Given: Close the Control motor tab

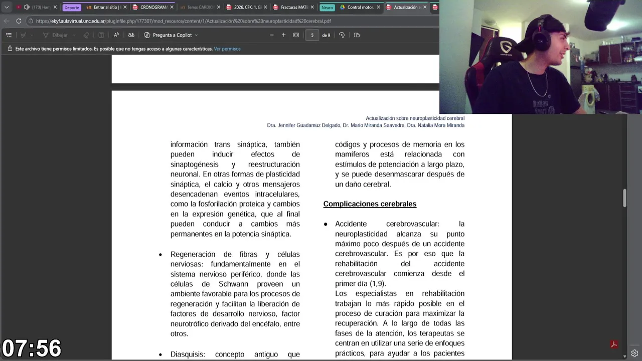Looking at the screenshot, I should 378,7.
